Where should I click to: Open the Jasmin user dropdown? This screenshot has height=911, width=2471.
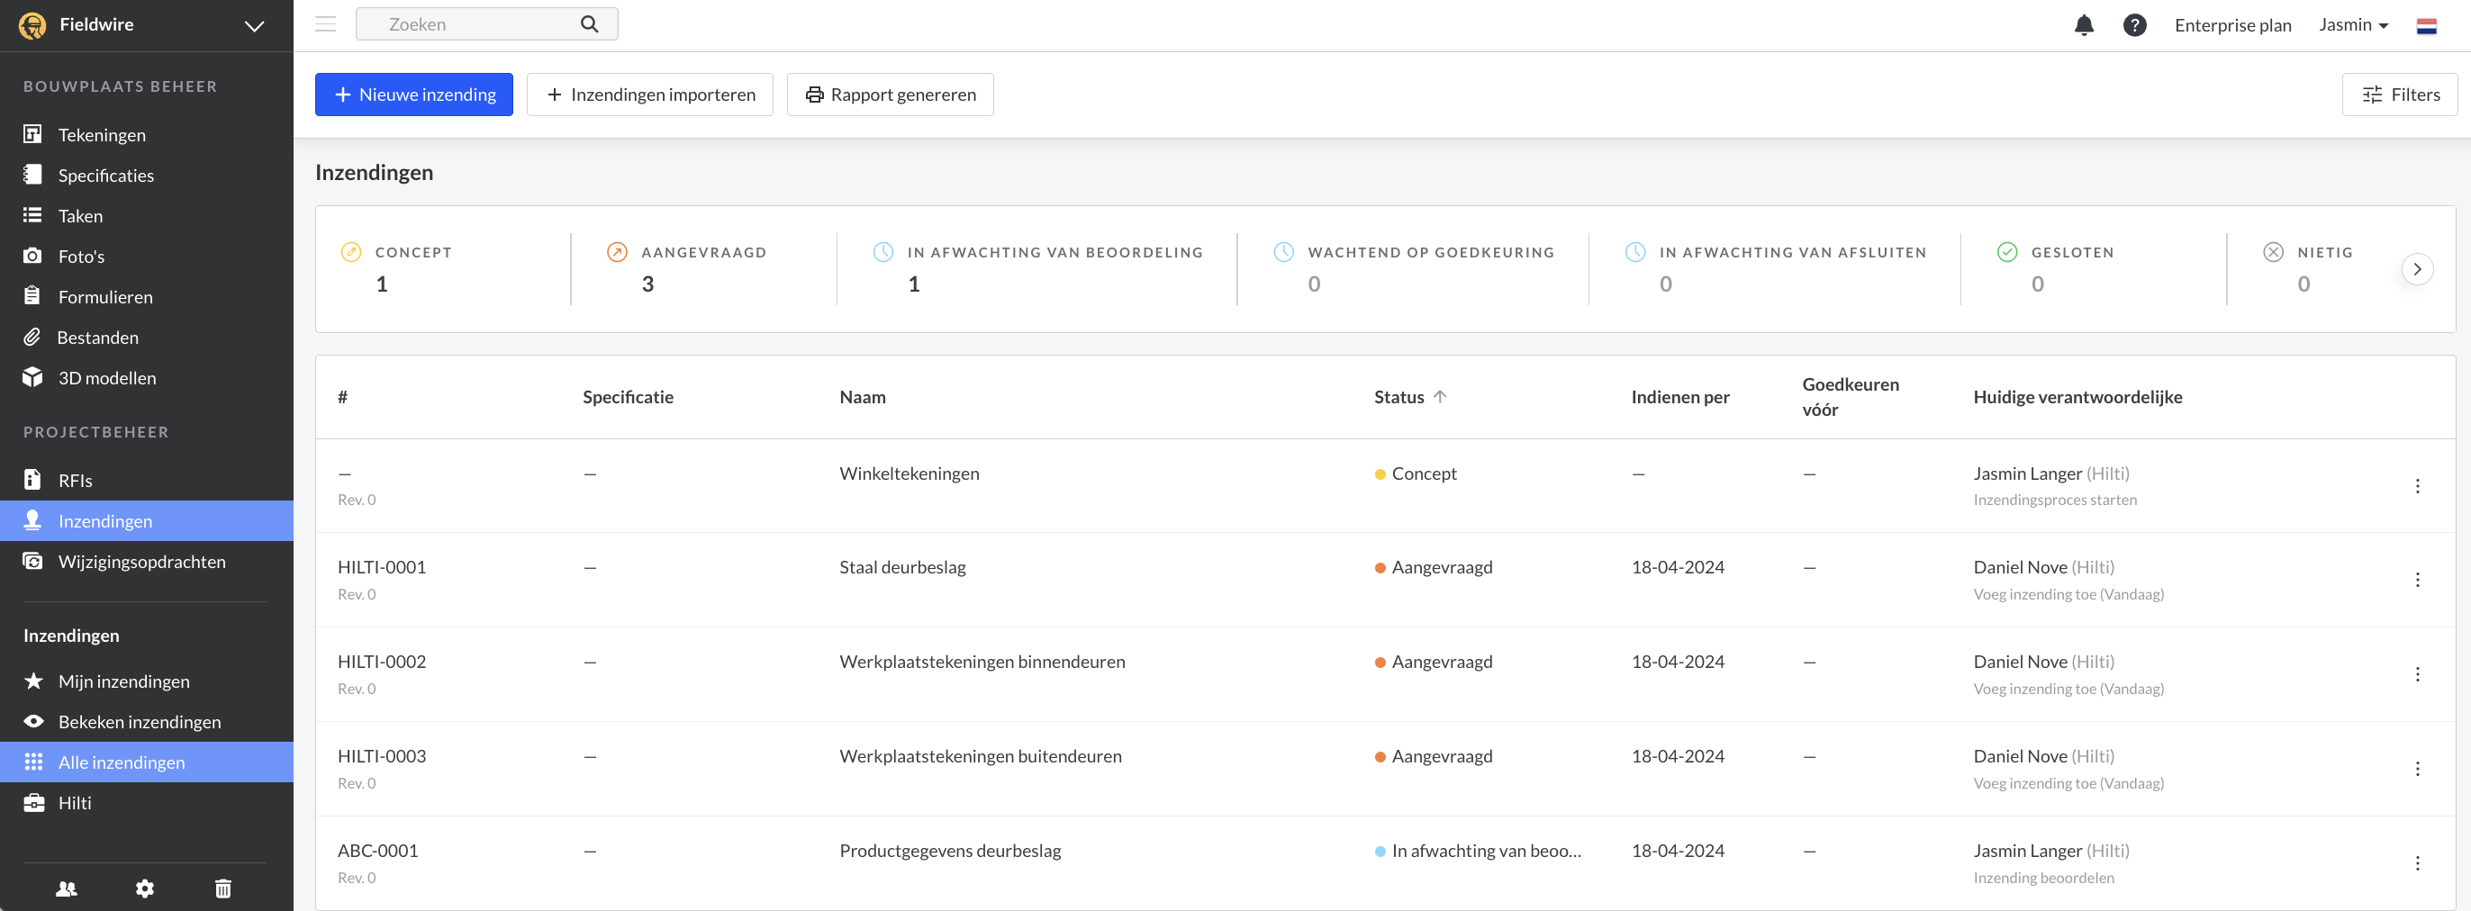click(x=2353, y=25)
